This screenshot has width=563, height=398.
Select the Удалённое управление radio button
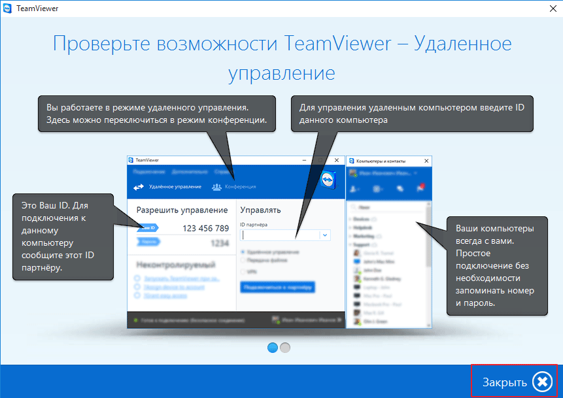[x=244, y=252]
